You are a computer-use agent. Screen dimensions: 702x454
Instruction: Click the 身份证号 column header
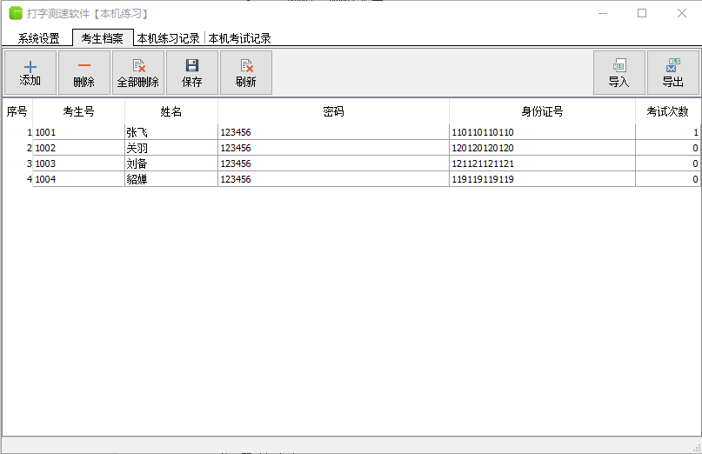542,111
